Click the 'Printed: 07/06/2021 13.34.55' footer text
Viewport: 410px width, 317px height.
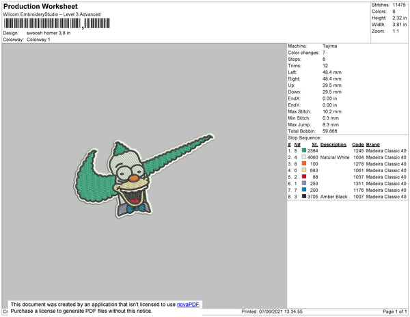coord(272,312)
